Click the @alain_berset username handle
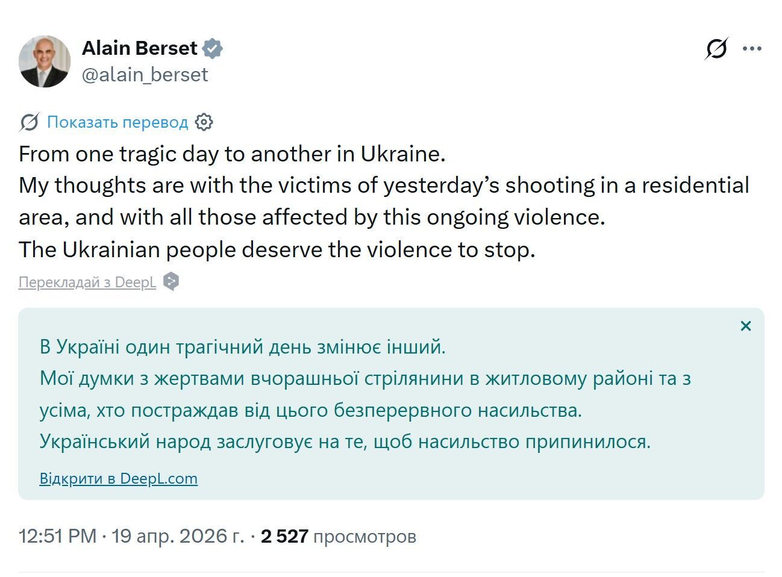This screenshot has height=577, width=782. (x=145, y=75)
